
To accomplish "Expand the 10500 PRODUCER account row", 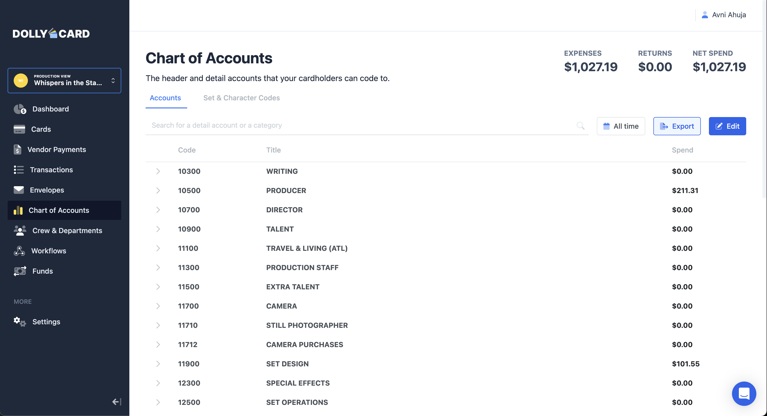I will [x=158, y=191].
